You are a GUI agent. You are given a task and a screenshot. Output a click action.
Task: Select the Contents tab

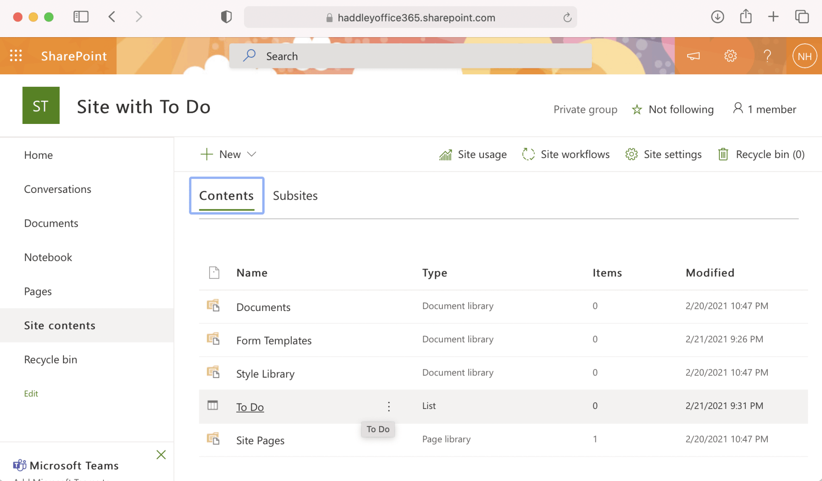click(227, 196)
